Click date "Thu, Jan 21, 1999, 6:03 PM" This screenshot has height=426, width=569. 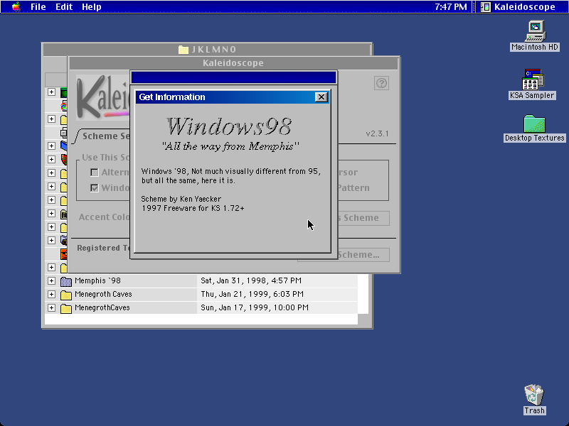(x=252, y=294)
